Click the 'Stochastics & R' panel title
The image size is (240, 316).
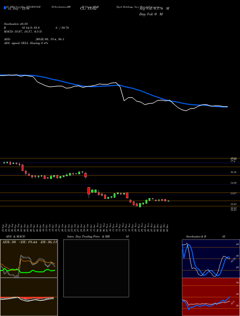[196, 237]
